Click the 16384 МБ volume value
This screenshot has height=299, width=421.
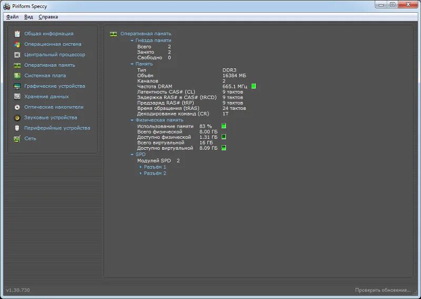click(x=234, y=75)
